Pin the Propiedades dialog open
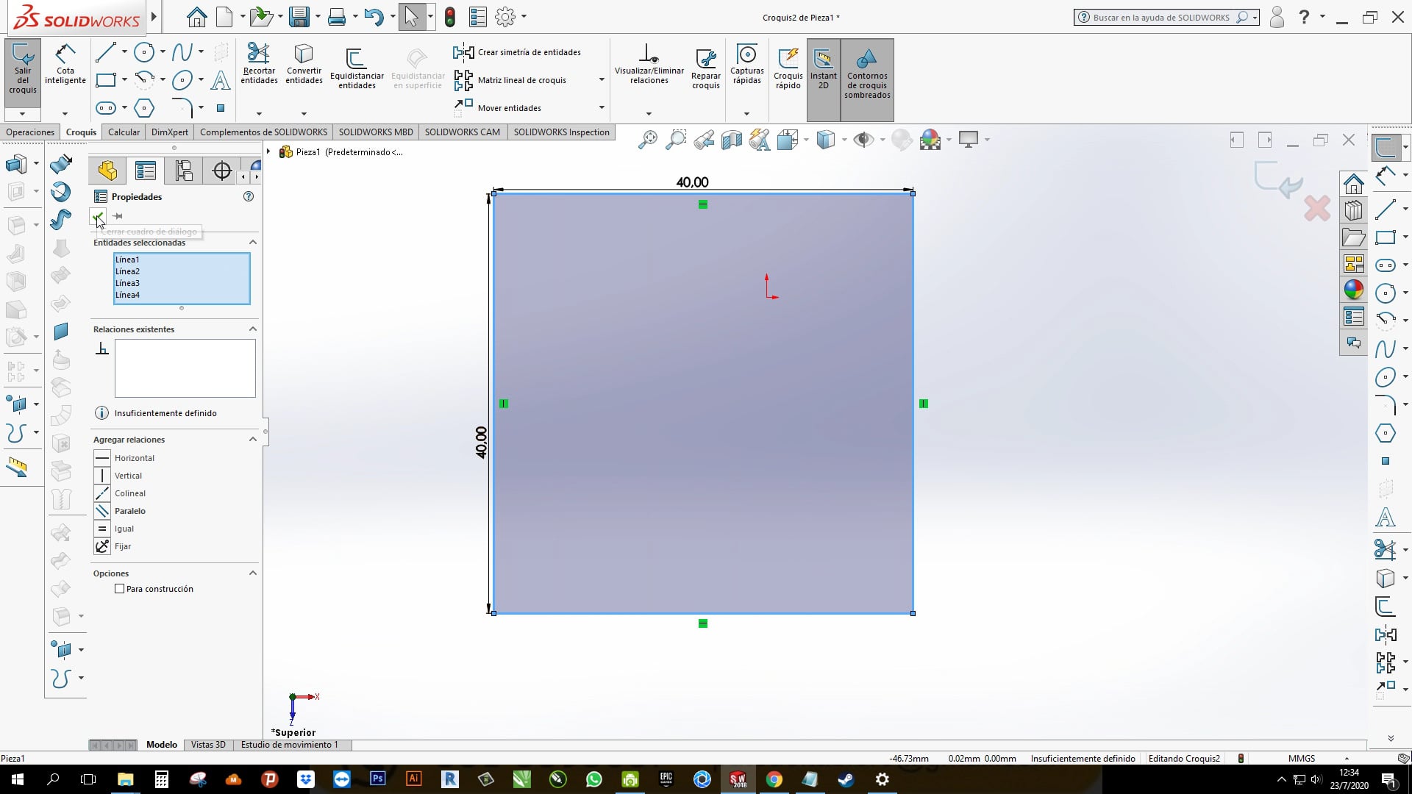Viewport: 1412px width, 794px height. (118, 216)
